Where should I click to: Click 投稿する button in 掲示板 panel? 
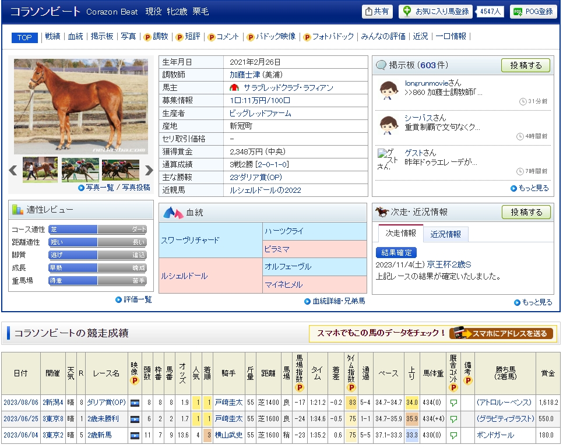(x=525, y=65)
